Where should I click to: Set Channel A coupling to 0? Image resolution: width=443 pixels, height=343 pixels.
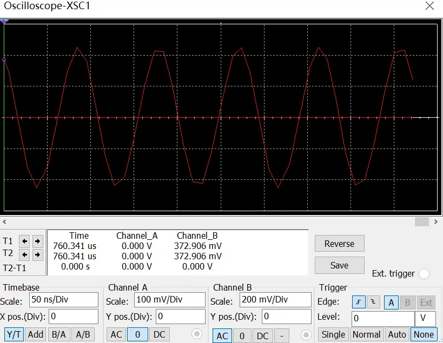point(137,335)
